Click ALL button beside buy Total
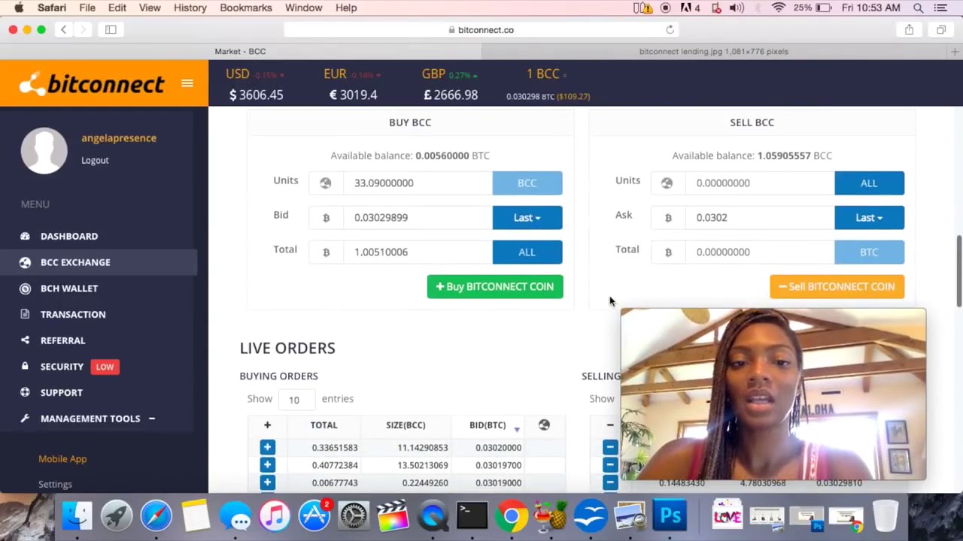Screen dimensions: 963x541 click(x=527, y=252)
